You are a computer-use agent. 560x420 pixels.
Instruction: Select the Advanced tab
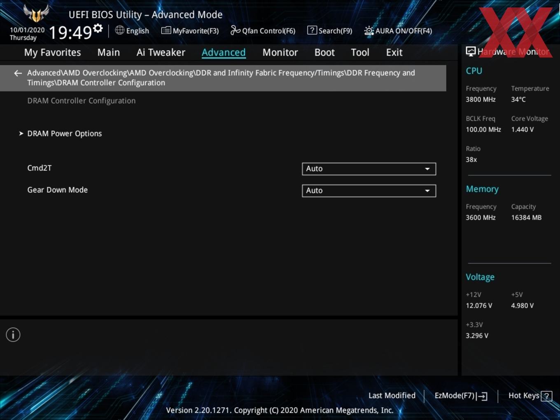[x=224, y=52]
